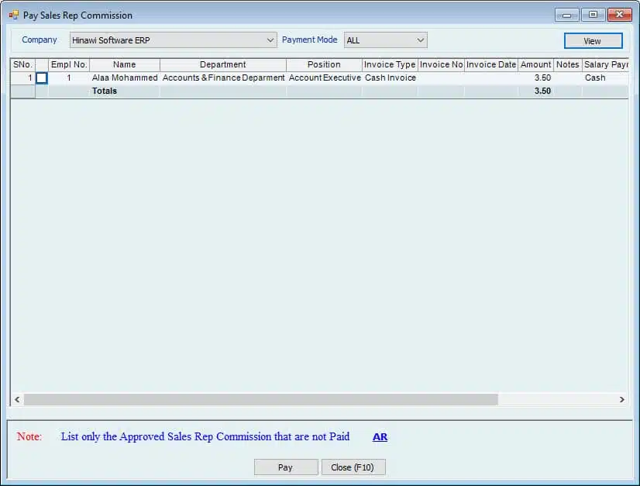The width and height of the screenshot is (640, 486).
Task: Click the Position column header
Action: 324,64
